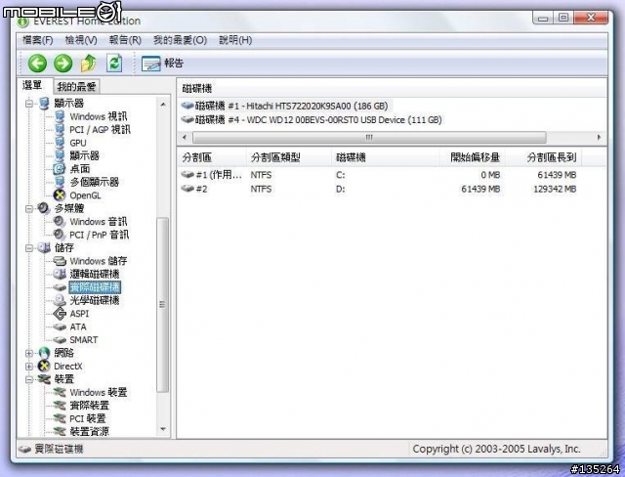The height and width of the screenshot is (477, 625).
Task: Open the 報告(R) menu
Action: click(125, 40)
